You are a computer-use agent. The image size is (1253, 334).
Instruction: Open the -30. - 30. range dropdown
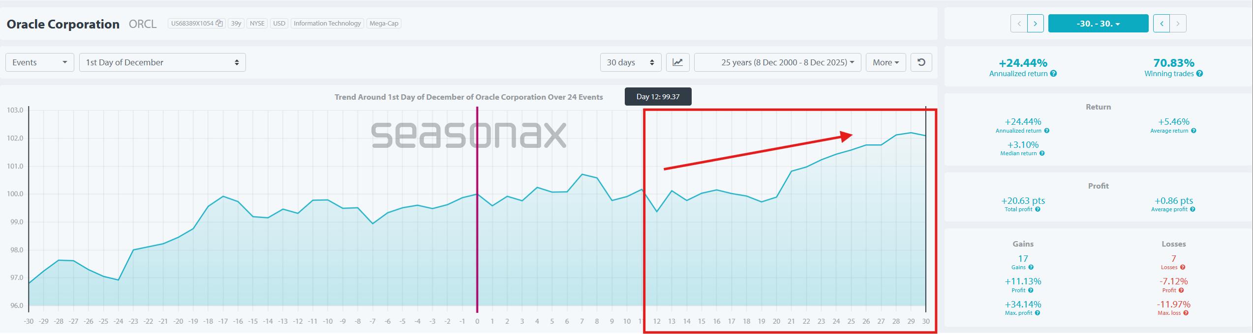tap(1098, 24)
